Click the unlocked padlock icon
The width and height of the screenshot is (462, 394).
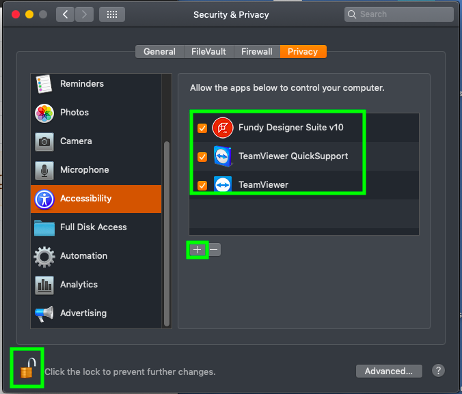coord(28,368)
